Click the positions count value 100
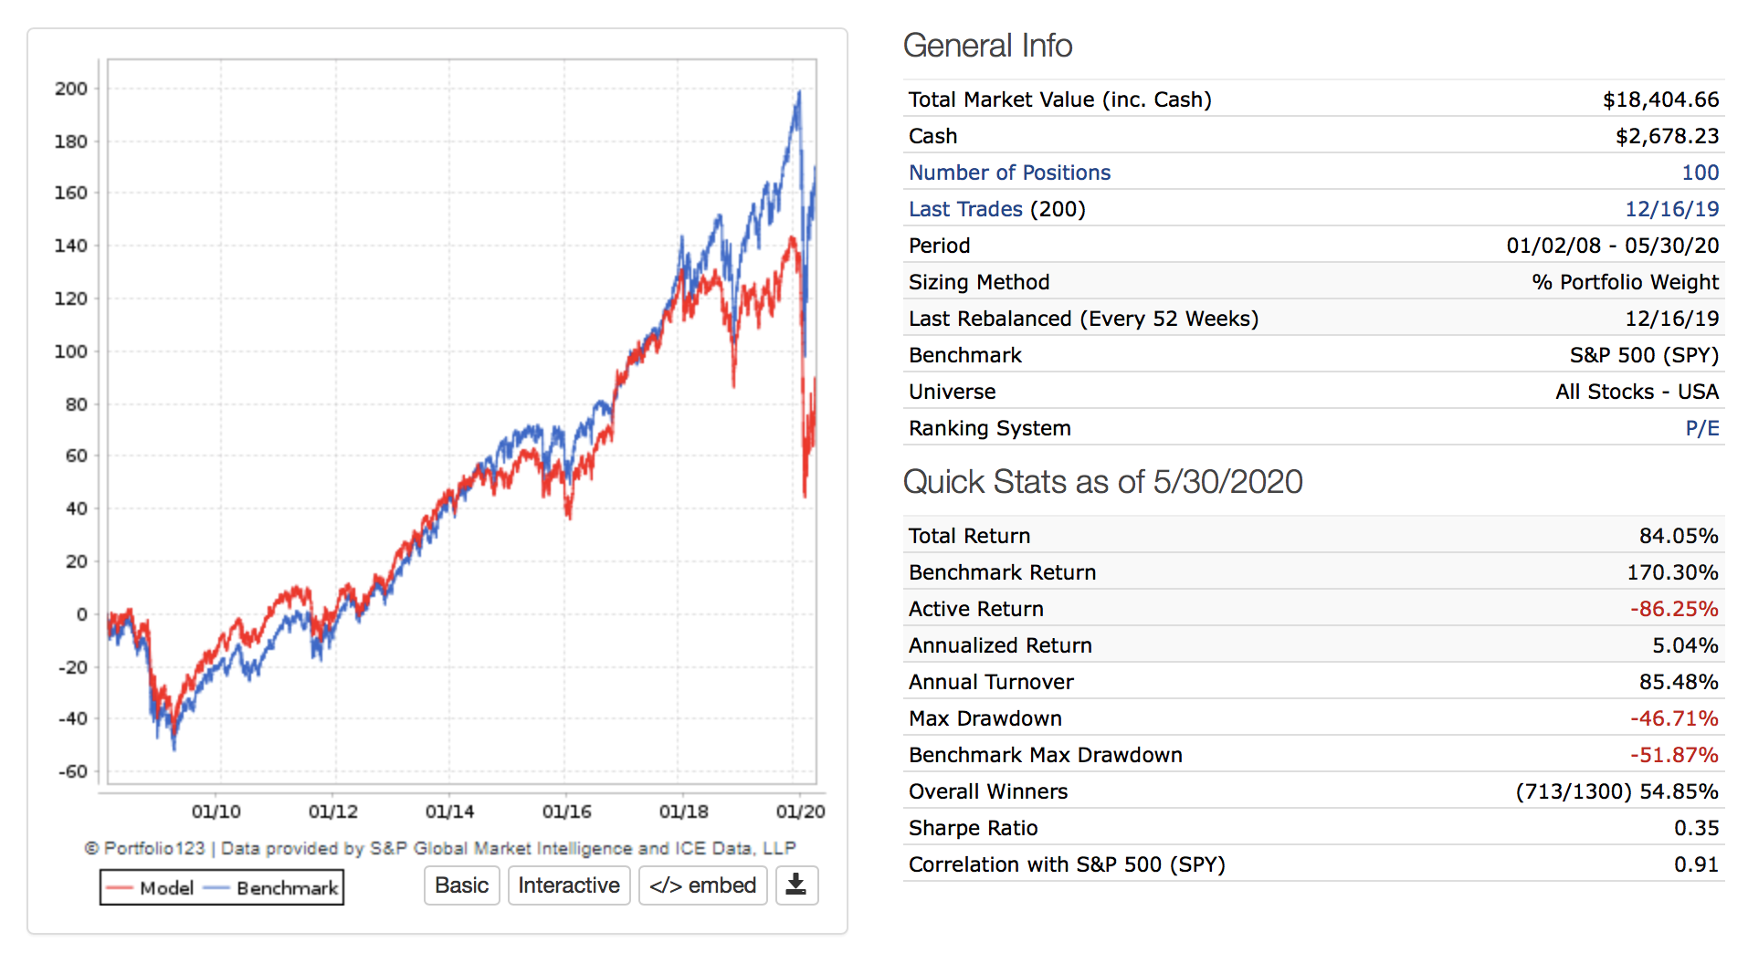 1700,173
